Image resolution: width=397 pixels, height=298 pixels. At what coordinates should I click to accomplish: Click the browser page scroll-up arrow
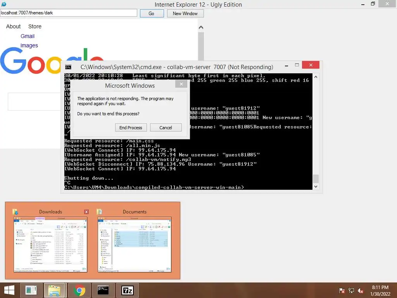pyautogui.click(x=201, y=28)
